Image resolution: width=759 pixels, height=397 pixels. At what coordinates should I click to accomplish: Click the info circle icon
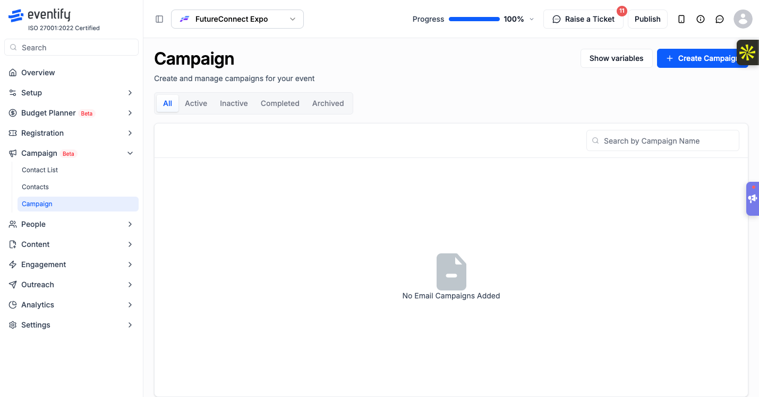tap(701, 19)
